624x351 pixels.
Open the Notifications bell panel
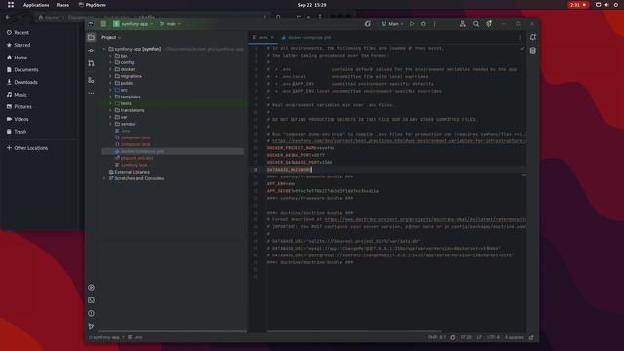[x=533, y=37]
